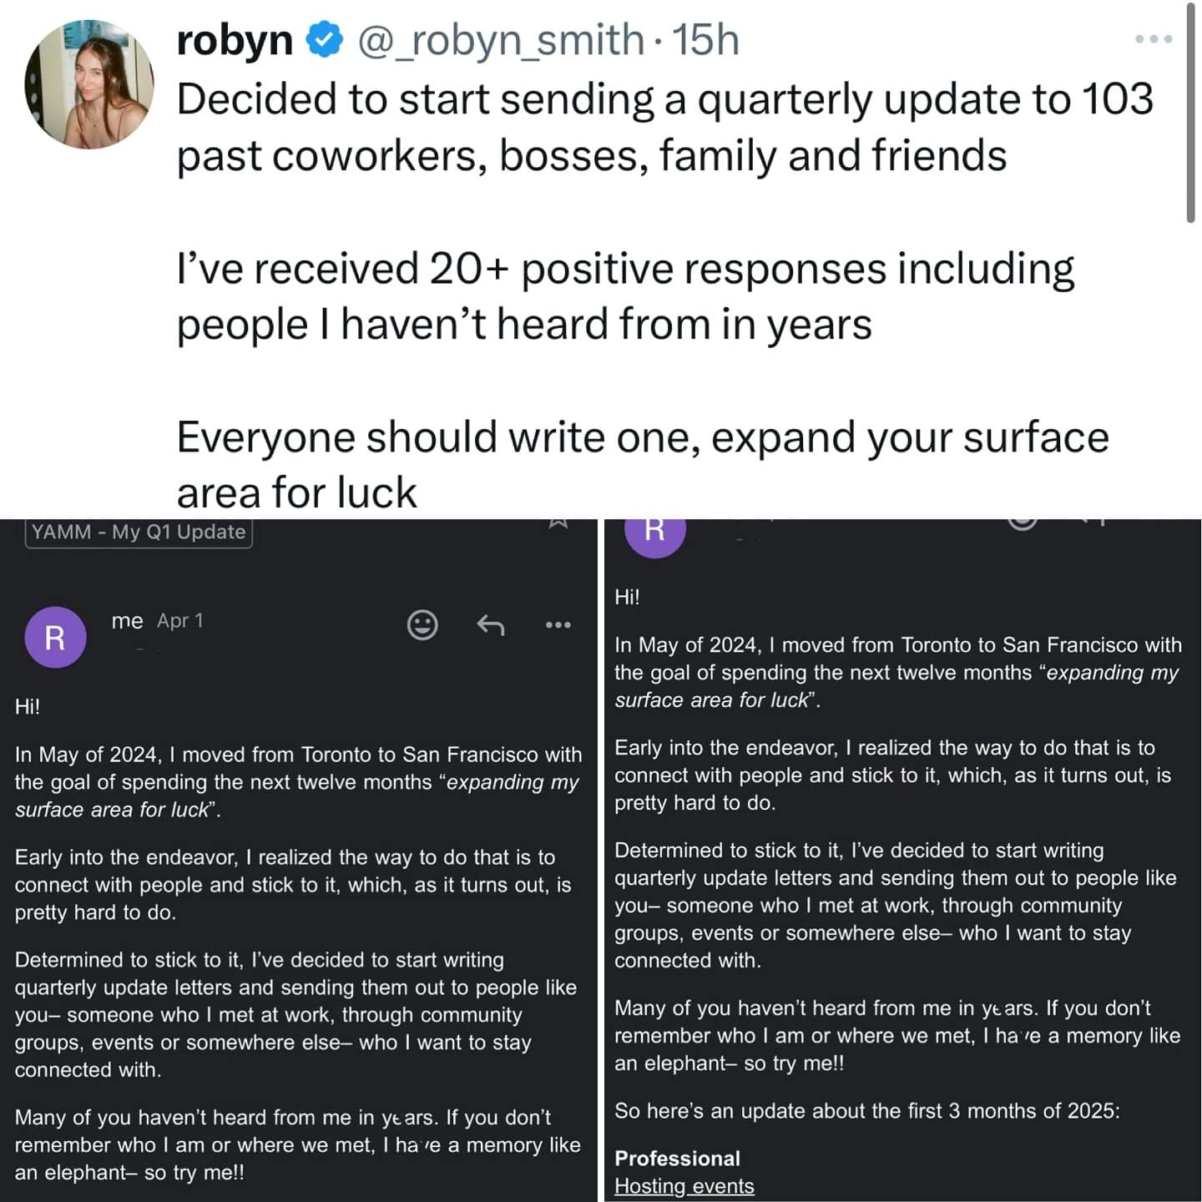Click the reply arrow icon in email

click(x=490, y=624)
